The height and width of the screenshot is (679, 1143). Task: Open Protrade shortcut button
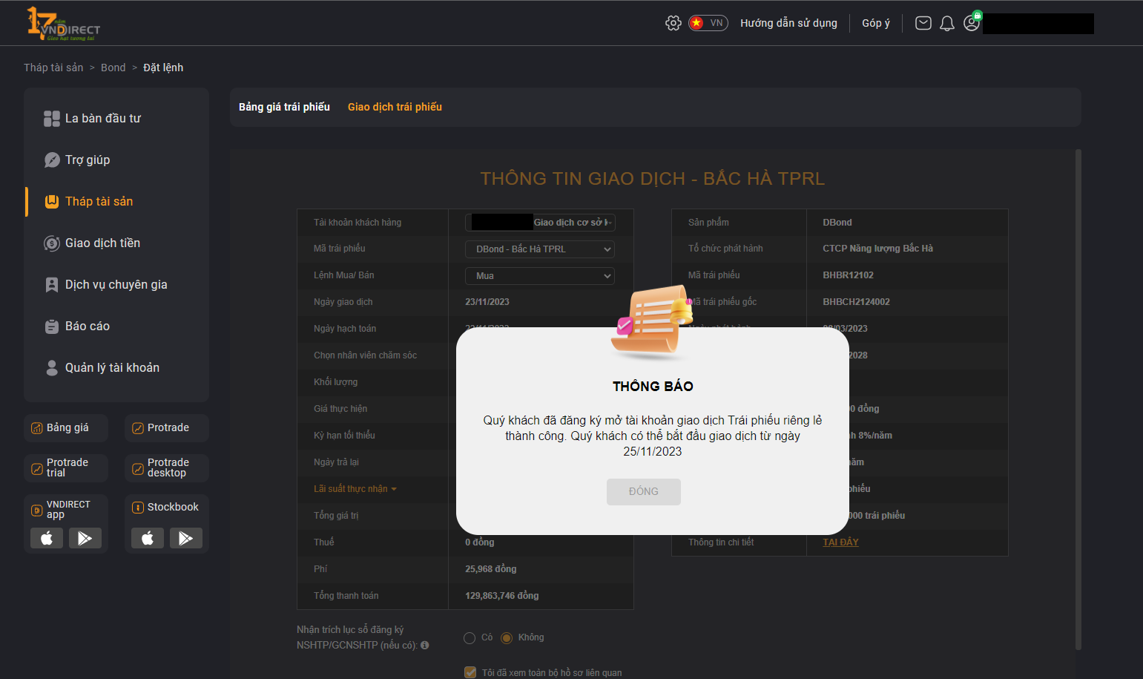point(167,428)
